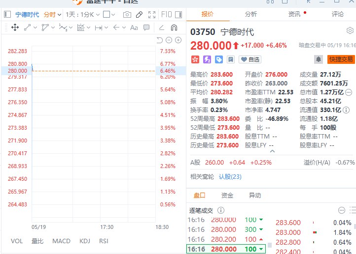Select the left arrow annotation tool
This screenshot has height=254, width=356.
tap(116, 28)
